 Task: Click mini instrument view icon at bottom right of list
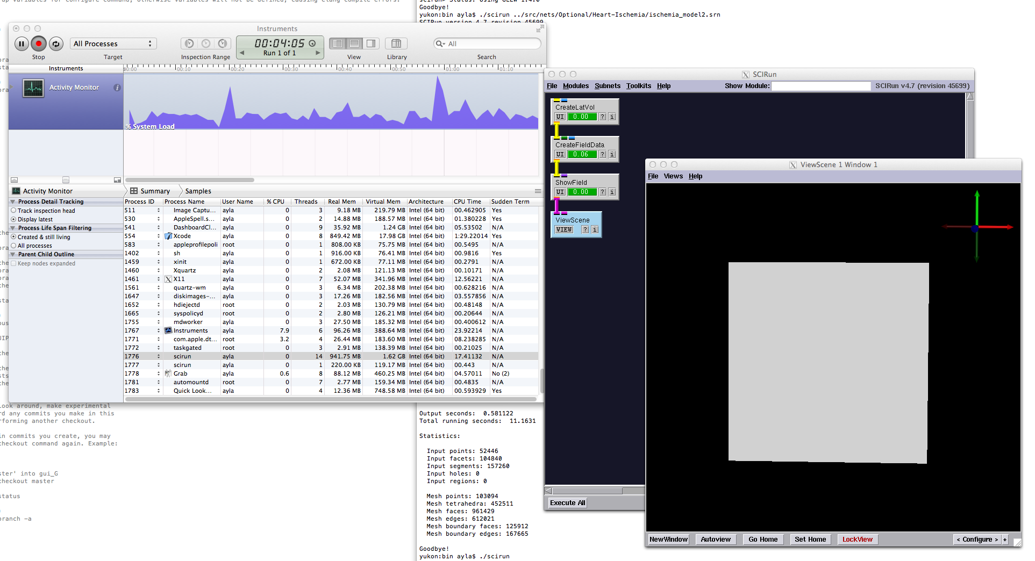[x=117, y=180]
